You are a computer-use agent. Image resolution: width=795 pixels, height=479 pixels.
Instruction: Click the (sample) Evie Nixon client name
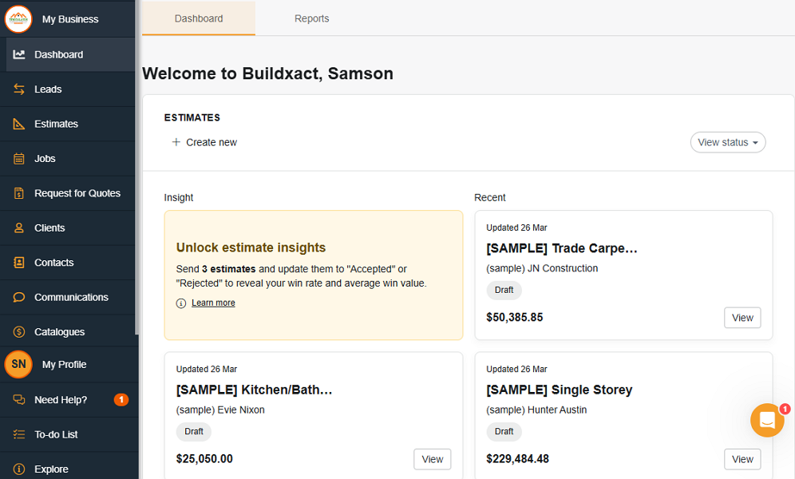click(x=220, y=410)
